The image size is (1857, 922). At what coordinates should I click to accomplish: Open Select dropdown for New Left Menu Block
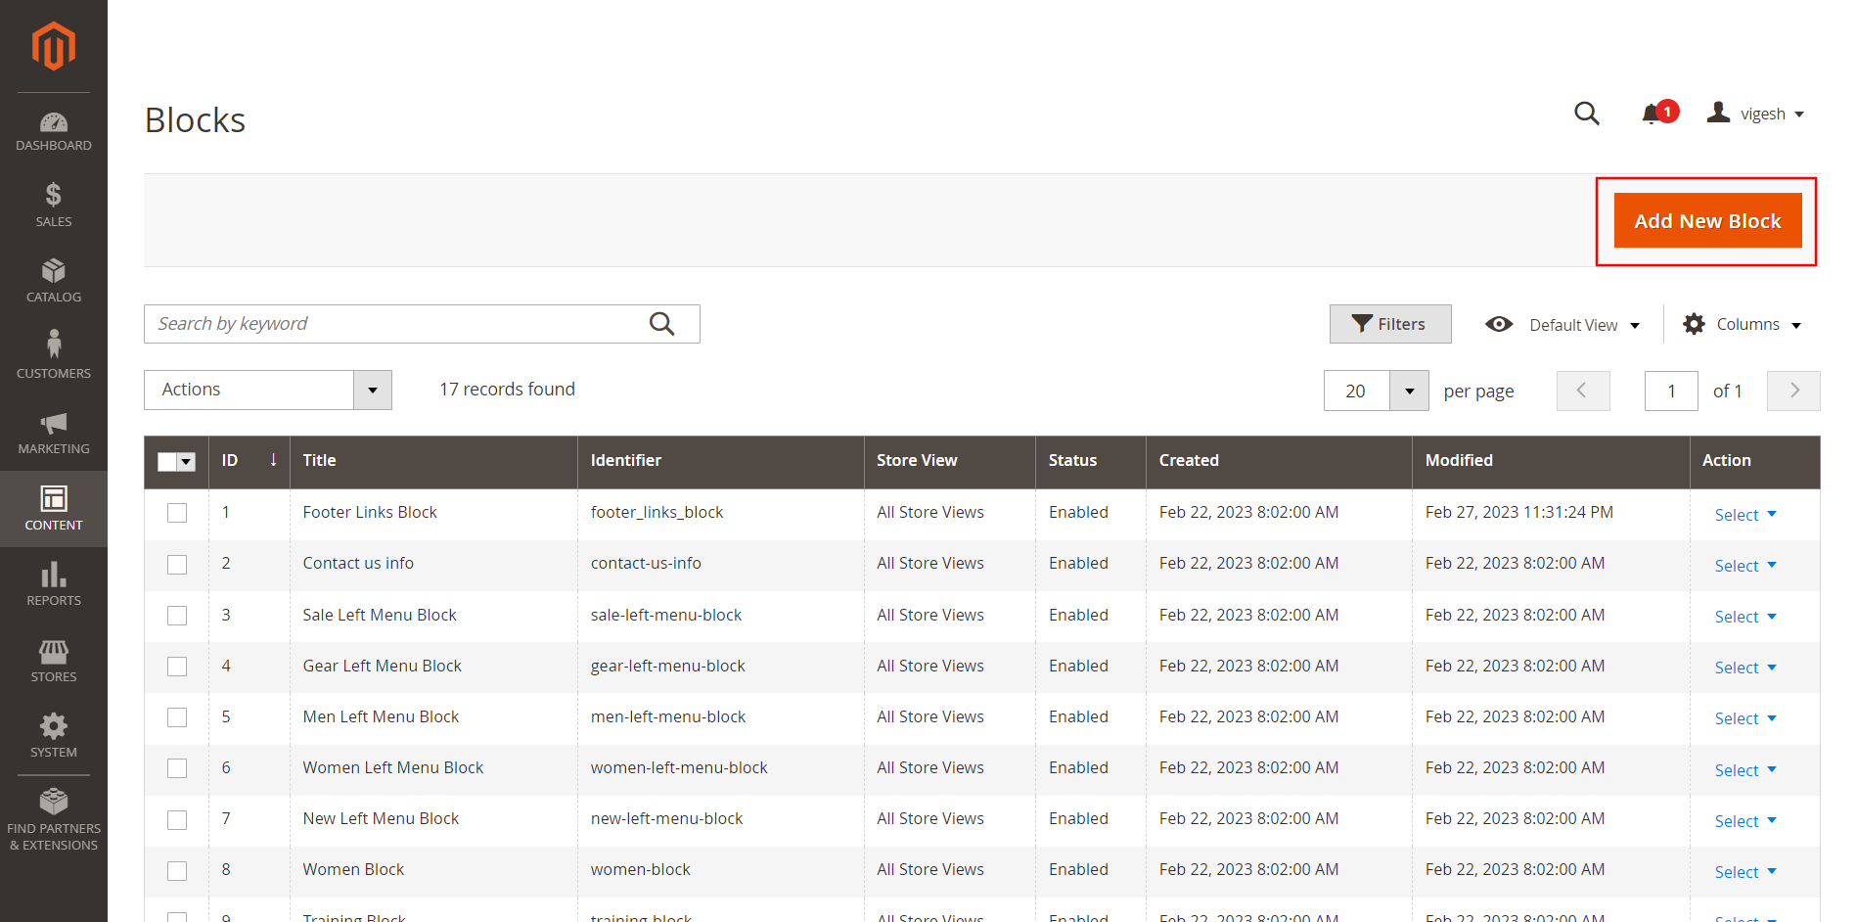pyautogui.click(x=1745, y=821)
